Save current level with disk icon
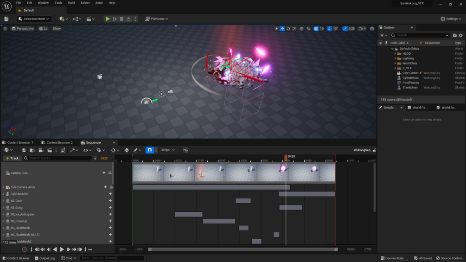 pos(6,19)
